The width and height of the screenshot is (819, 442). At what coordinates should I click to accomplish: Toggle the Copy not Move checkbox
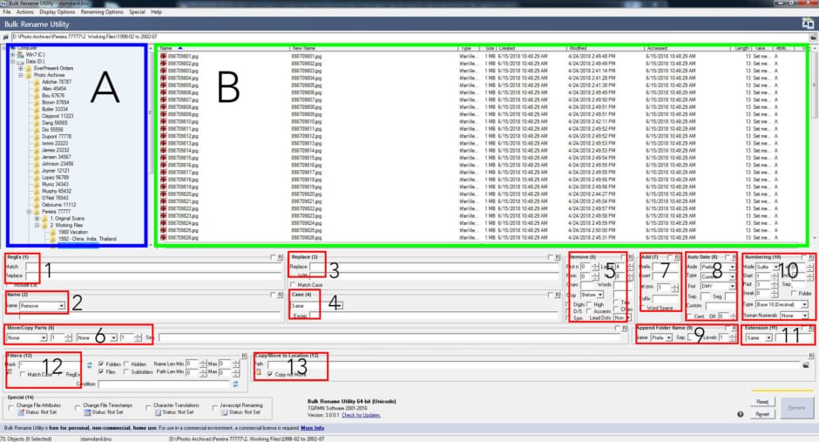tap(269, 373)
